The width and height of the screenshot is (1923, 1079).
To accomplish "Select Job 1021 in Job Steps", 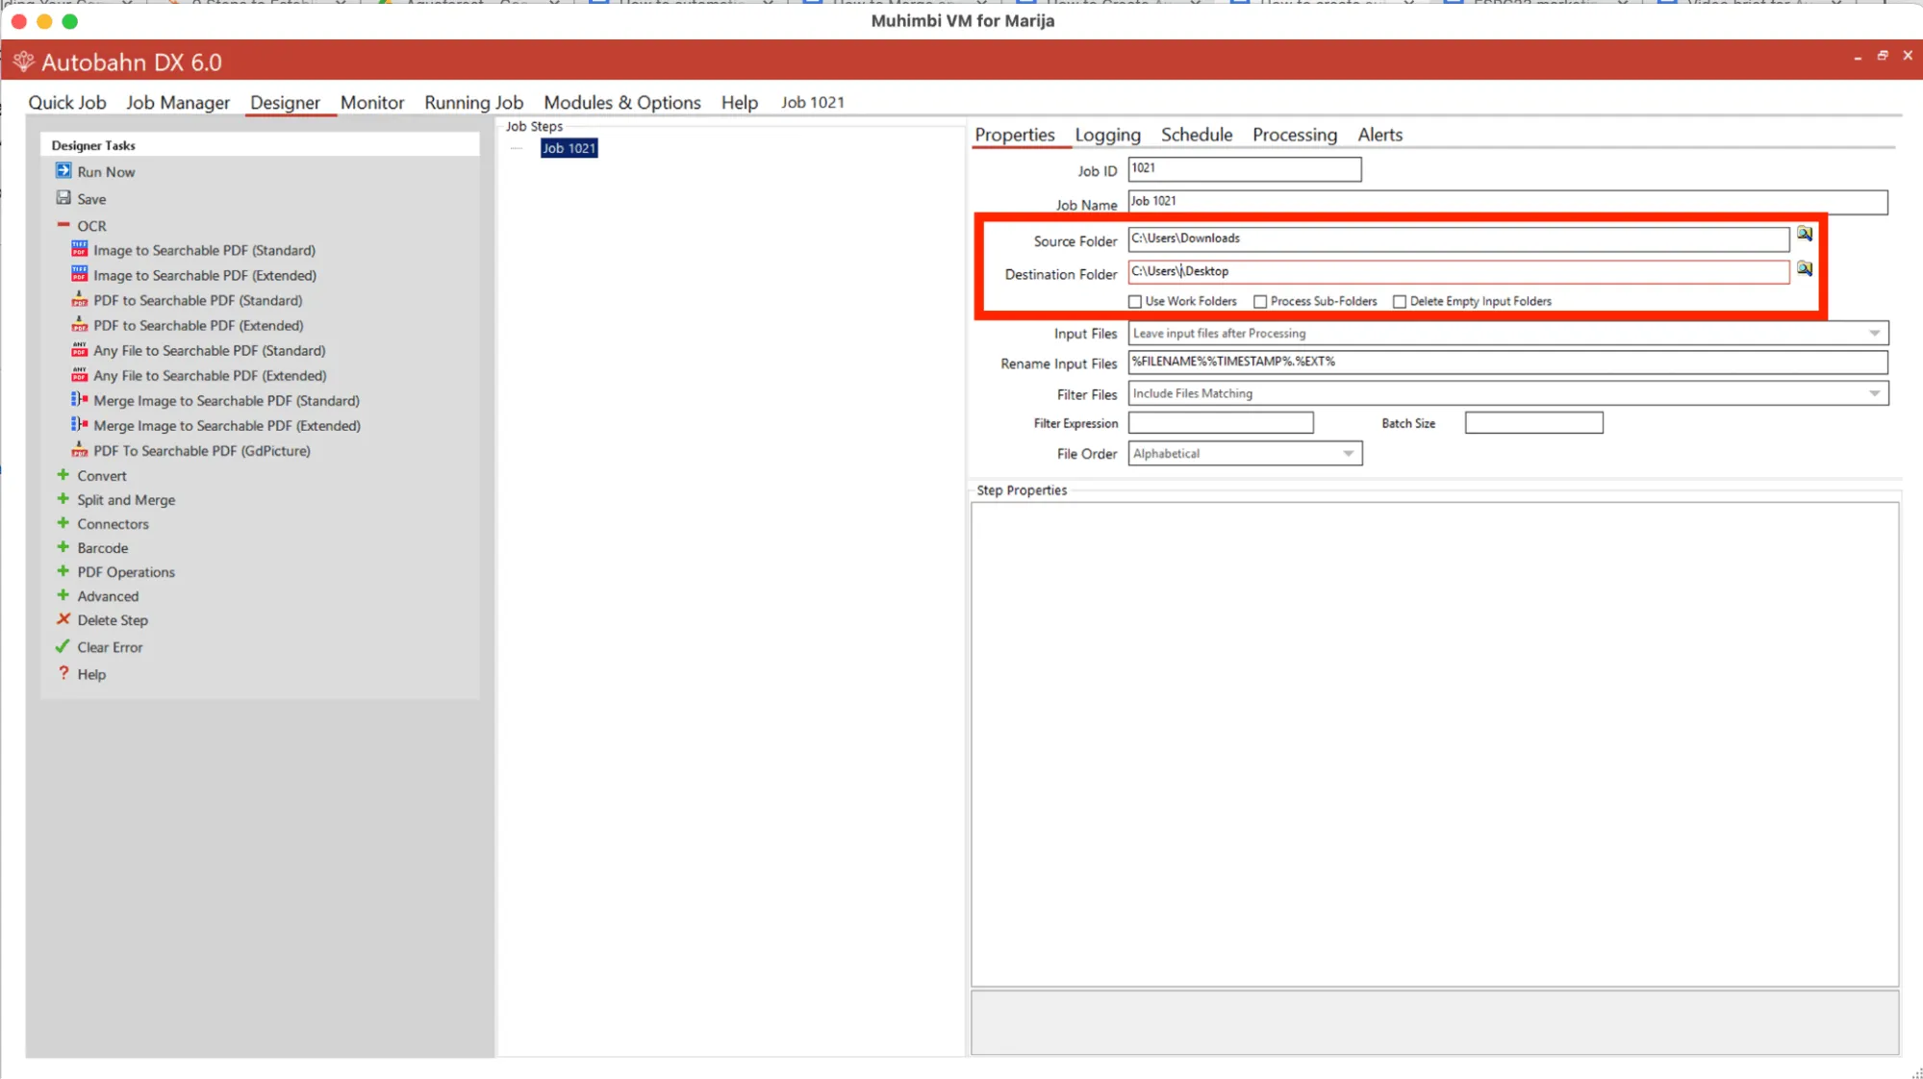I will [x=569, y=148].
